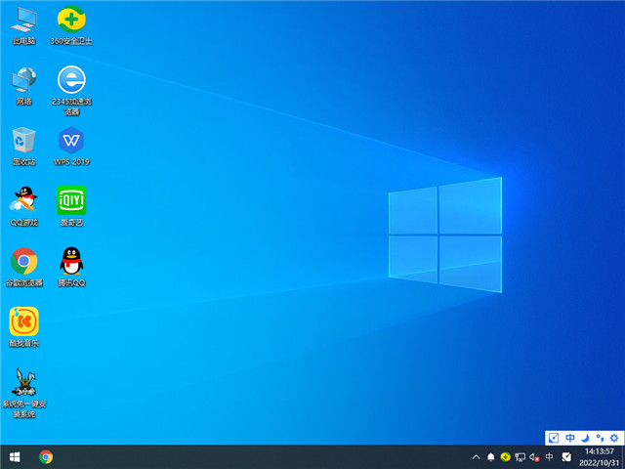Screen dimensions: 625x469
Task: Select the 网络 desktop icon
Action: (x=23, y=80)
